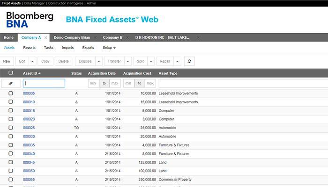Click the Asset Type column header
This screenshot has width=328, height=187.
coord(168,73)
